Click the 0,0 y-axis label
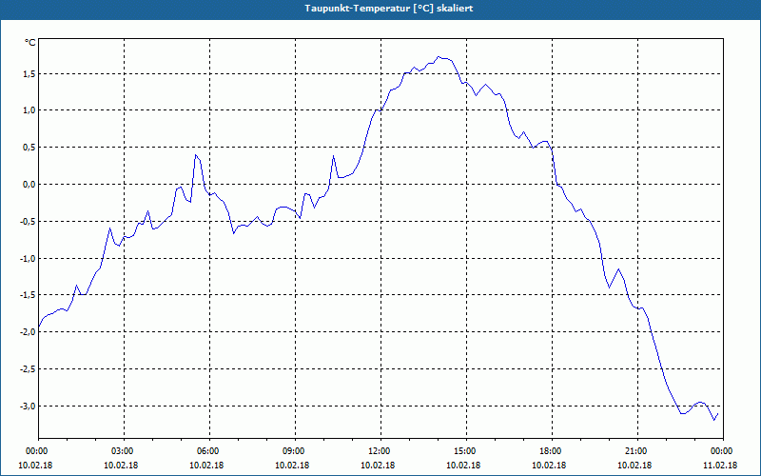This screenshot has width=761, height=476. tap(29, 184)
